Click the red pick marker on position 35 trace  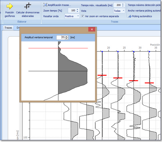point(149,83)
